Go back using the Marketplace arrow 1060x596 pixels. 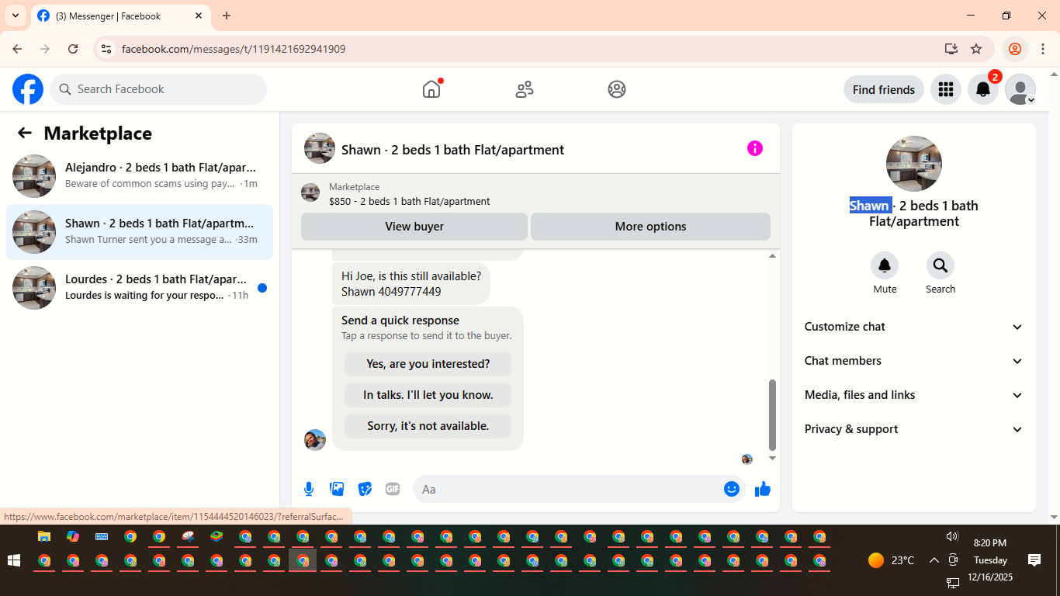tap(25, 133)
